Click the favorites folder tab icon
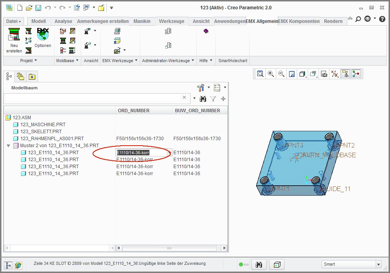Image resolution: width=390 pixels, height=273 pixels. [32, 77]
